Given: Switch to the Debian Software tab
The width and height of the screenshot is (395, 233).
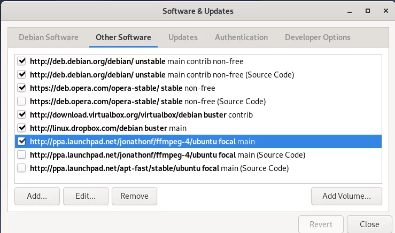Looking at the screenshot, I should 49,37.
